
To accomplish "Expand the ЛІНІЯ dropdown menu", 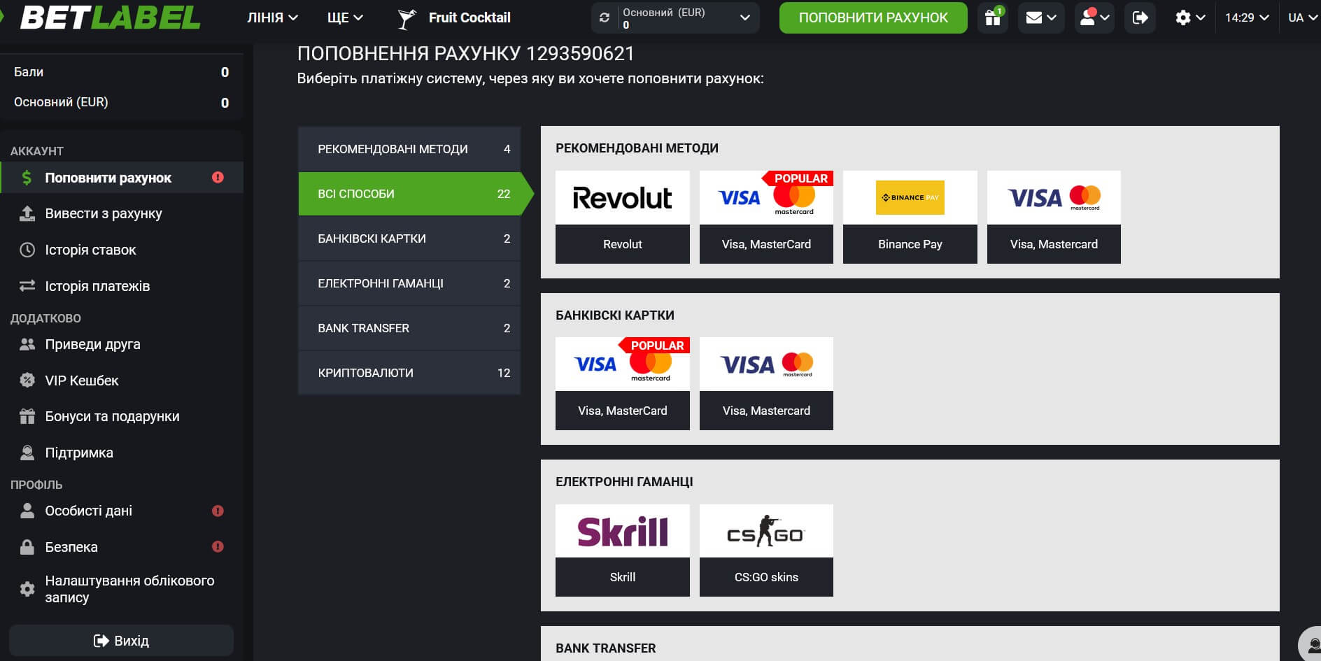I will [x=272, y=17].
